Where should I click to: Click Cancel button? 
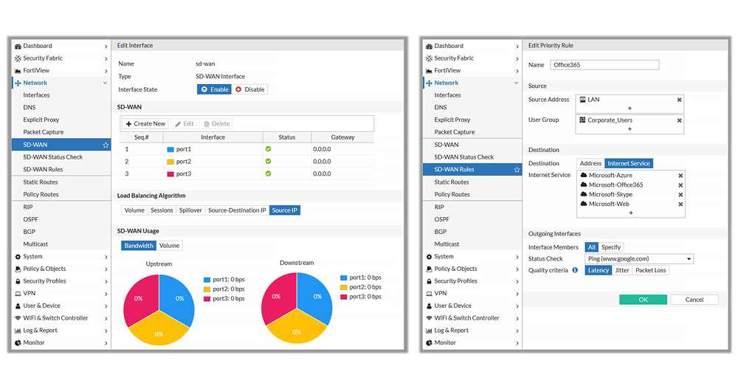point(694,300)
